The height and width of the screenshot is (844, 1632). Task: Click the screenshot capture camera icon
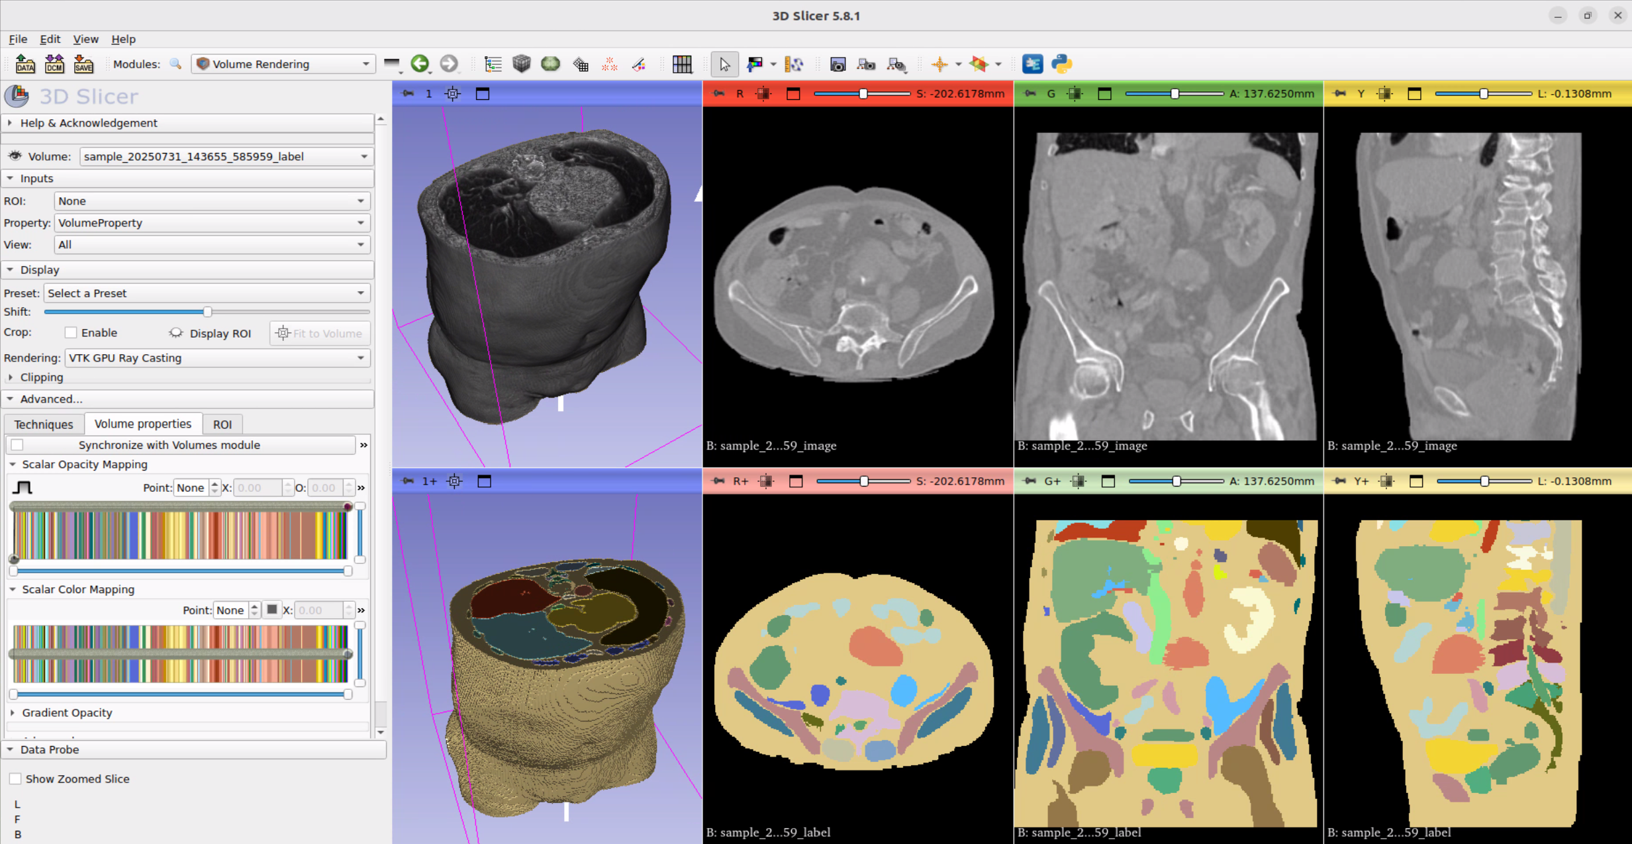pyautogui.click(x=838, y=64)
